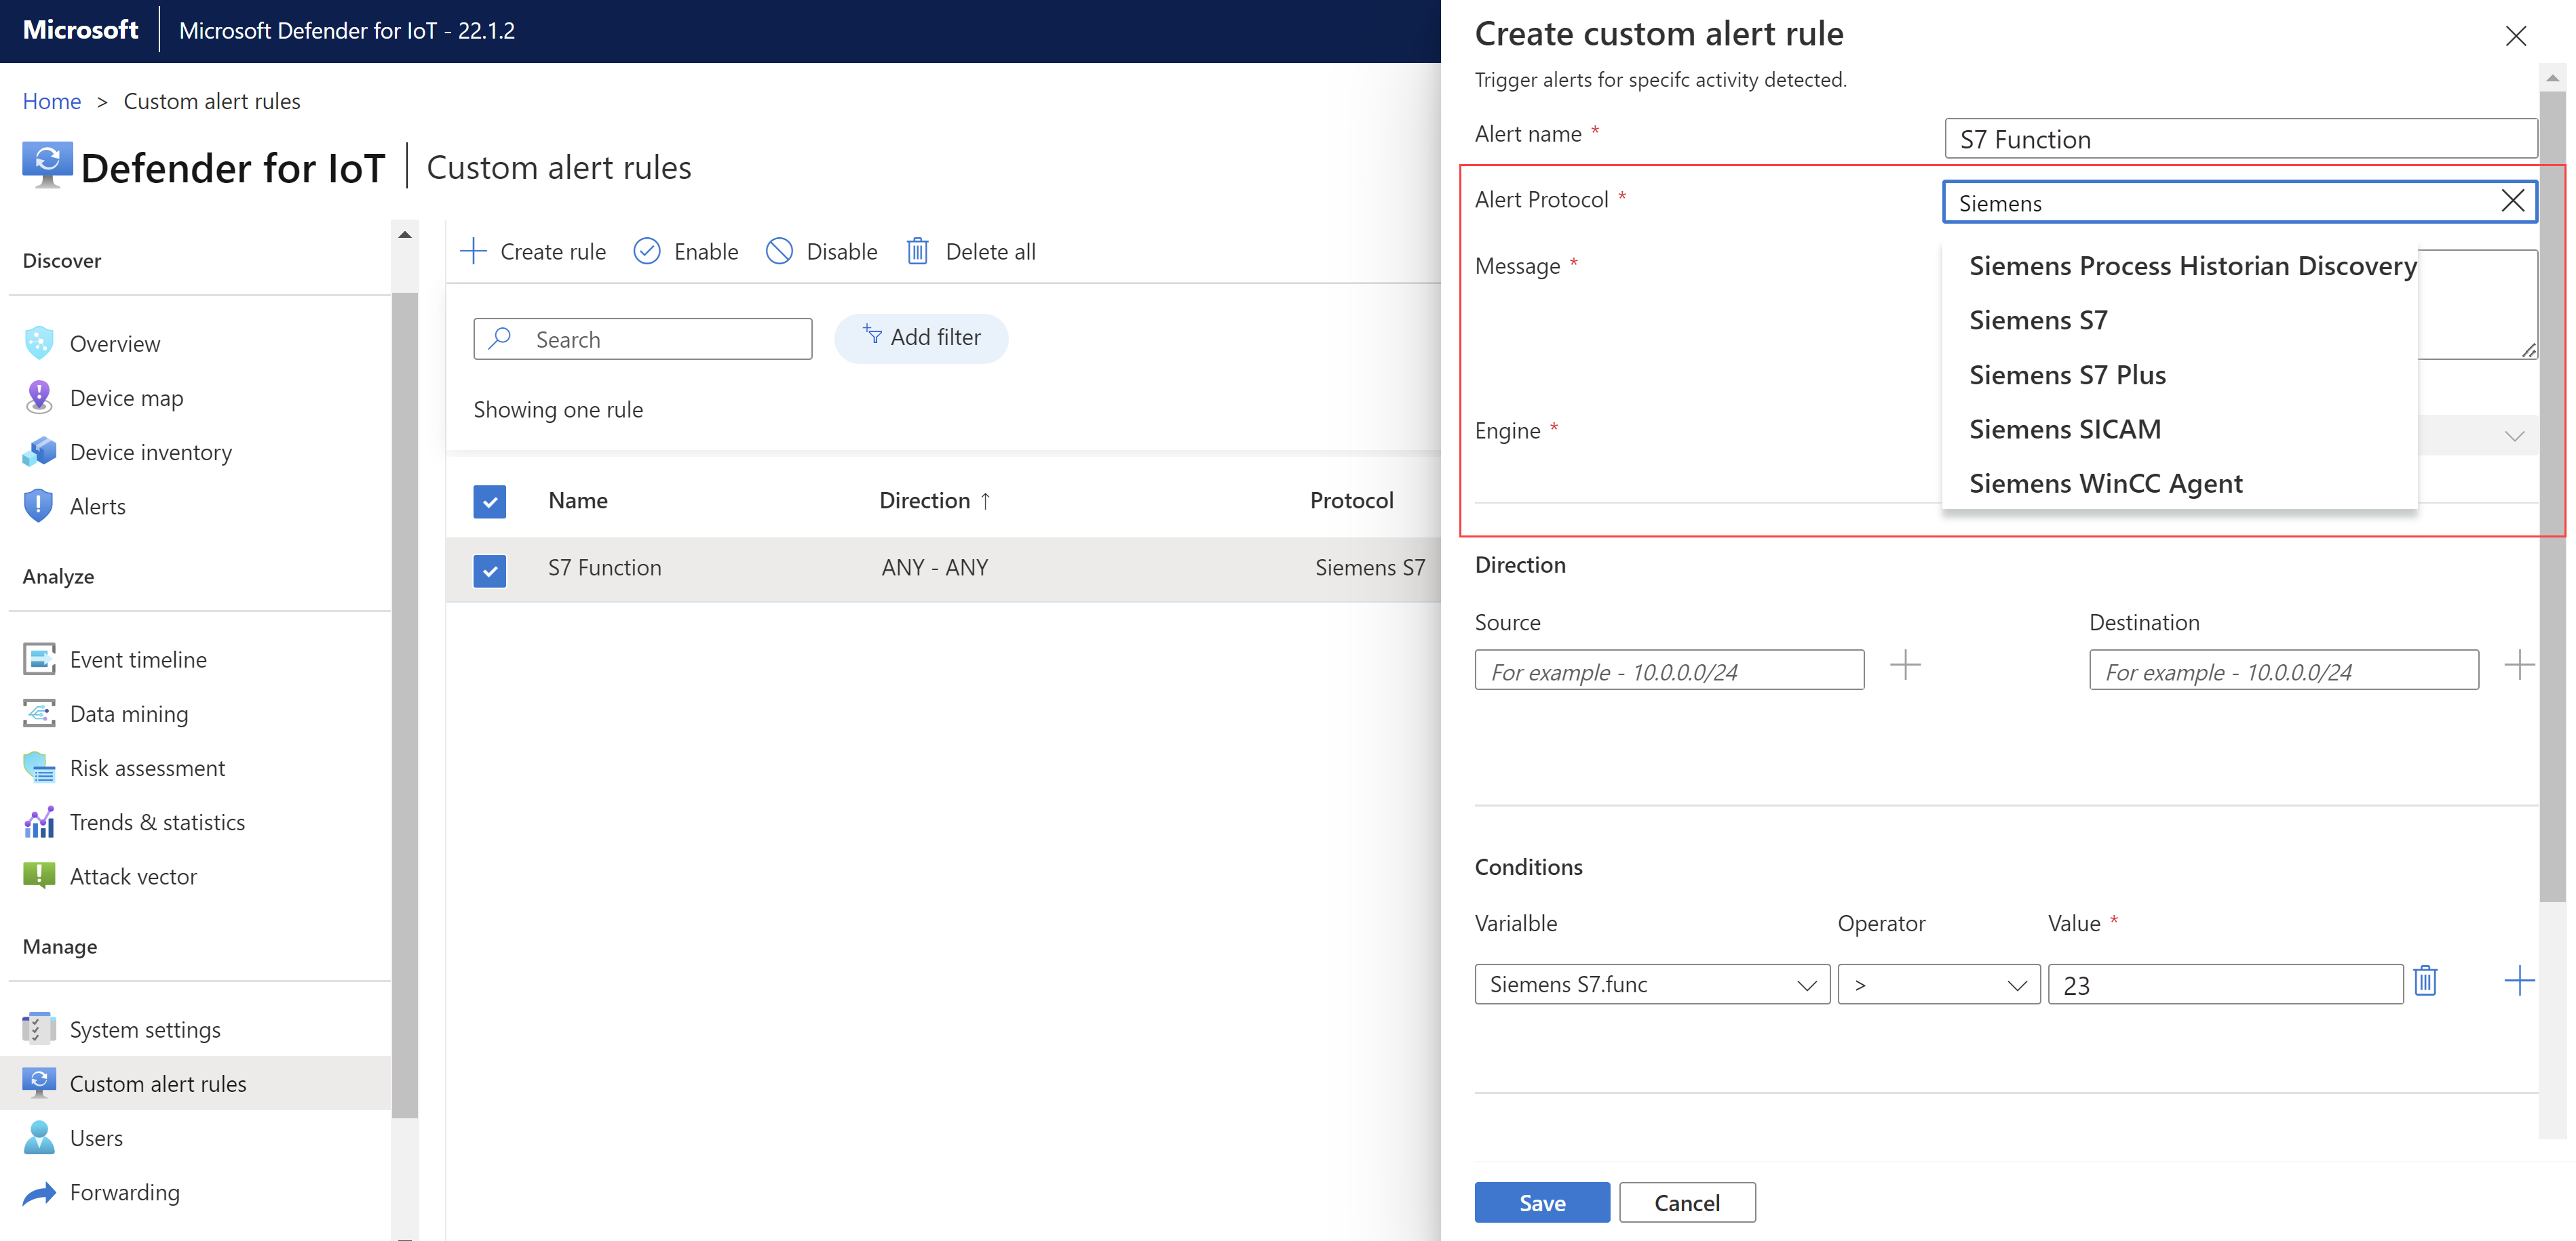Add a source address with the plus icon

(1905, 666)
